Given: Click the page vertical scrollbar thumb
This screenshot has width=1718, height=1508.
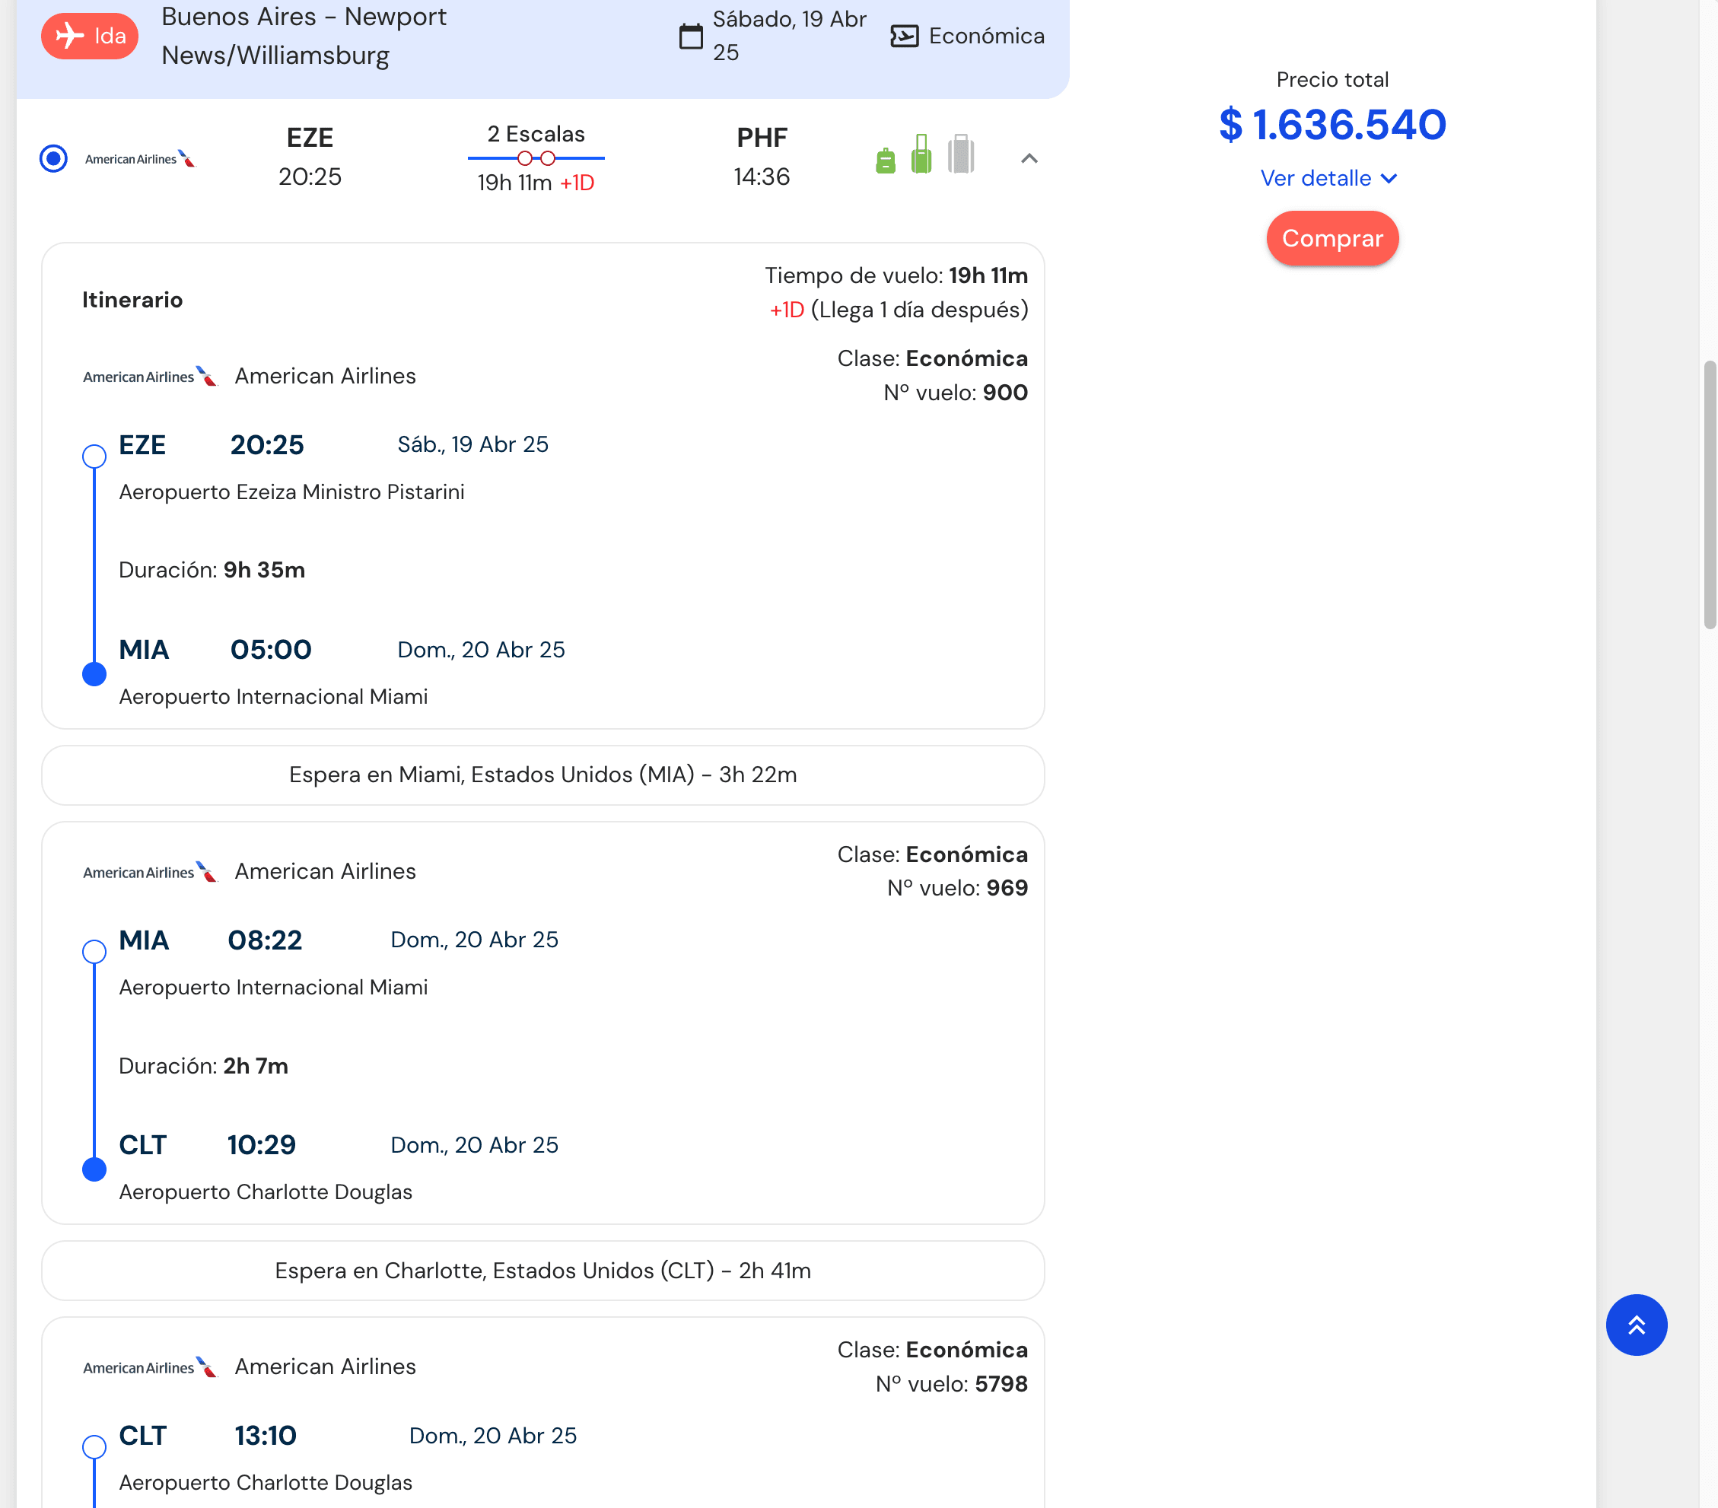Looking at the screenshot, I should coord(1709,495).
